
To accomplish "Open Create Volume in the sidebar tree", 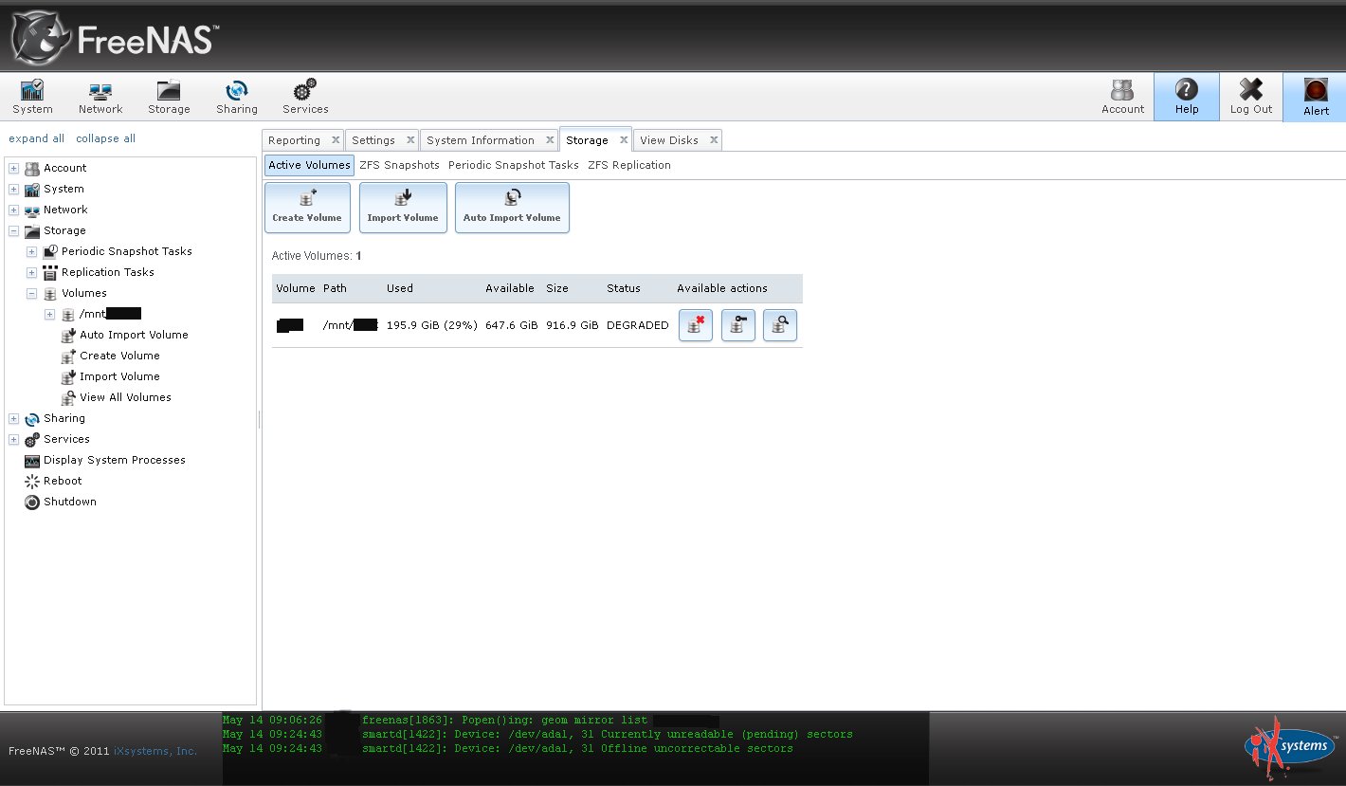I will coord(119,356).
